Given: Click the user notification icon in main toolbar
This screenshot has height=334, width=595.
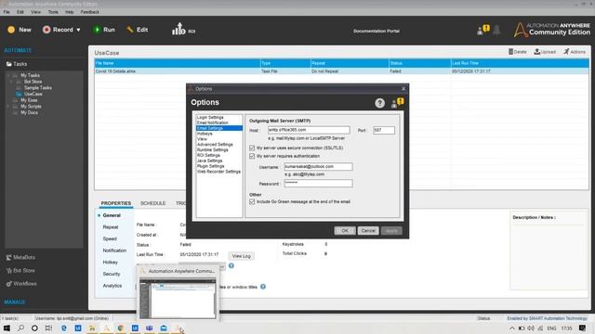Looking at the screenshot, I should pyautogui.click(x=483, y=30).
